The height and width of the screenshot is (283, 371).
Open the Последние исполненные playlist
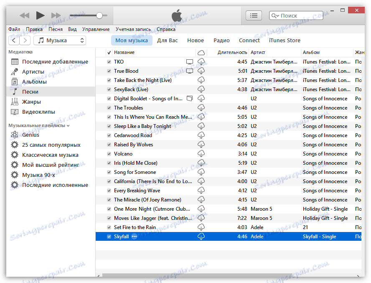tap(51, 185)
